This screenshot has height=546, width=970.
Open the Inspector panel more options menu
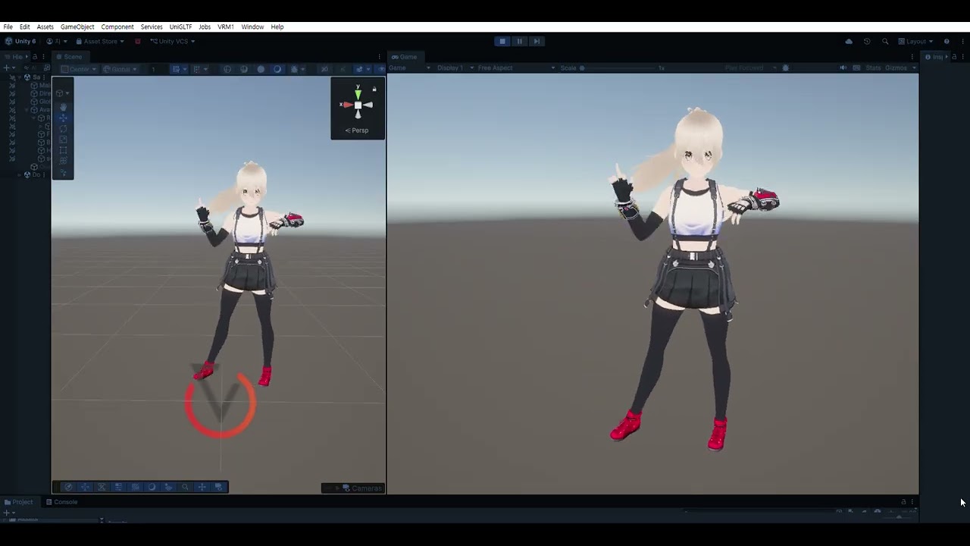point(962,57)
